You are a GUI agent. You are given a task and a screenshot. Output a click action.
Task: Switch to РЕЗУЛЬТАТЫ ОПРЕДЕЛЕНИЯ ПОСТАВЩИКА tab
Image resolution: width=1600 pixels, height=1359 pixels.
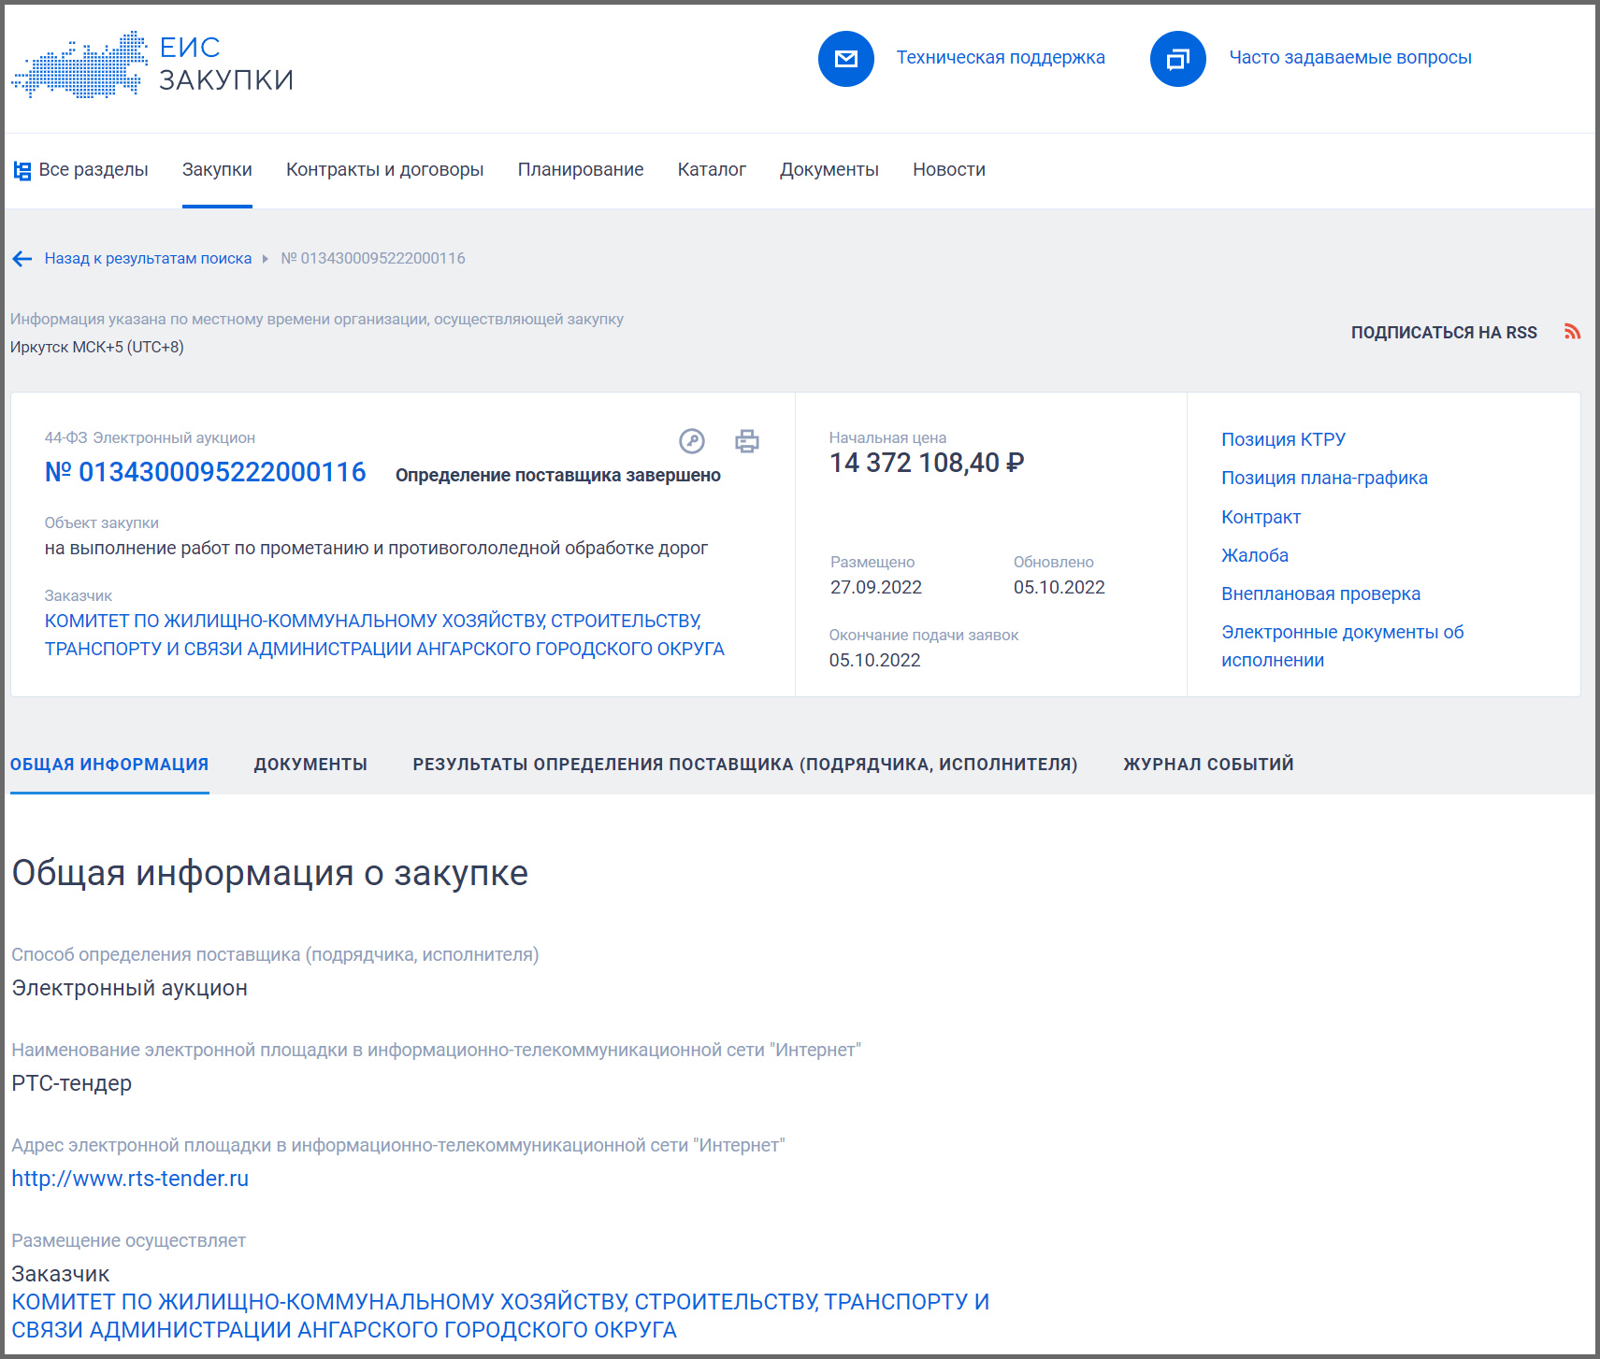(x=745, y=765)
